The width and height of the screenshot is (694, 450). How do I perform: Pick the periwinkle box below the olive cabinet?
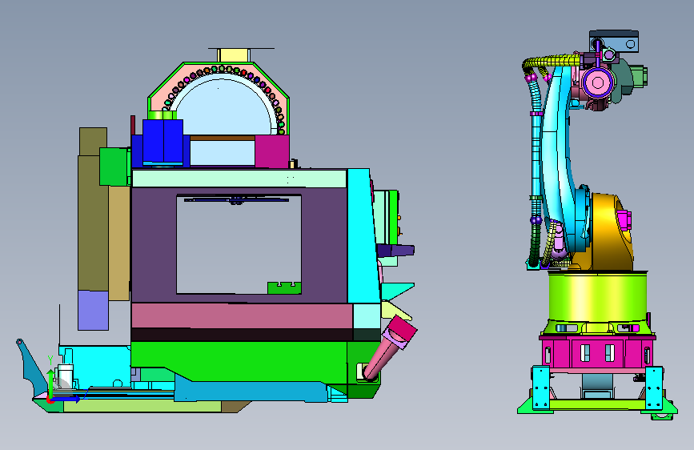pos(93,311)
